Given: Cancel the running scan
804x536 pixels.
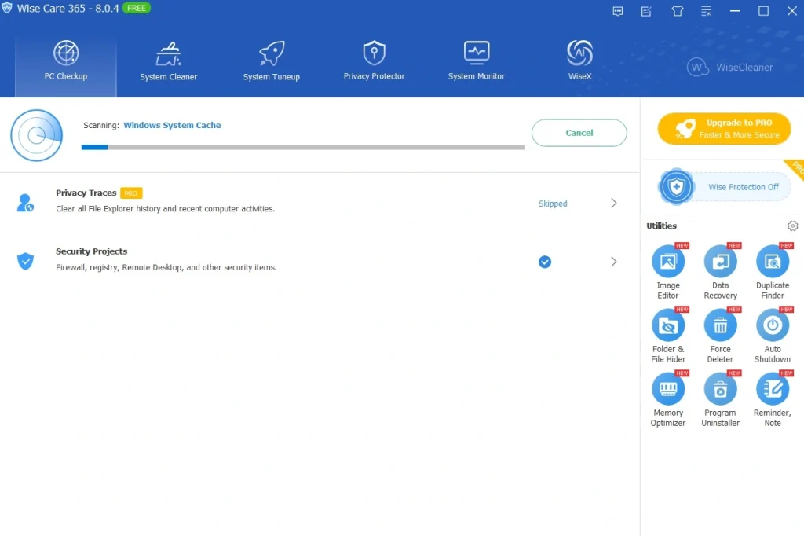Looking at the screenshot, I should point(579,133).
